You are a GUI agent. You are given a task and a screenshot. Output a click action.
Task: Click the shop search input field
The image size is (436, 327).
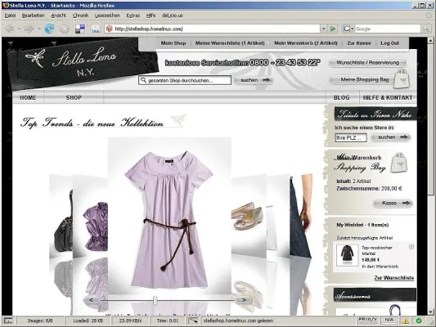click(185, 80)
